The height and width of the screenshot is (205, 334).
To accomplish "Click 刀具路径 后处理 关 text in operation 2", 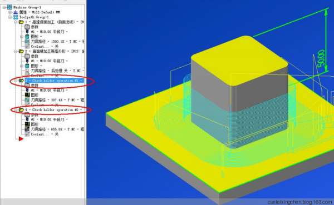I will tap(57, 71).
